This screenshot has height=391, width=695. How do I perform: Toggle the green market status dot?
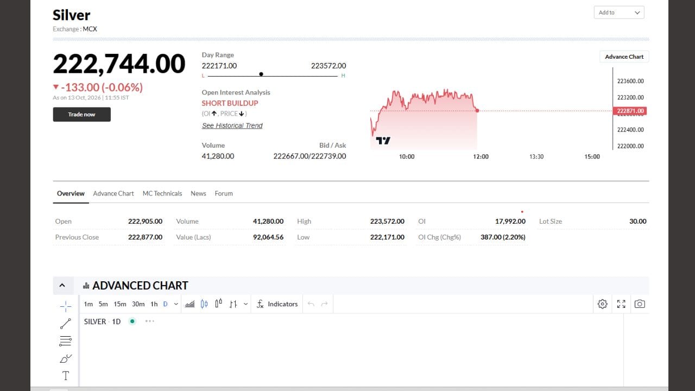click(x=132, y=321)
